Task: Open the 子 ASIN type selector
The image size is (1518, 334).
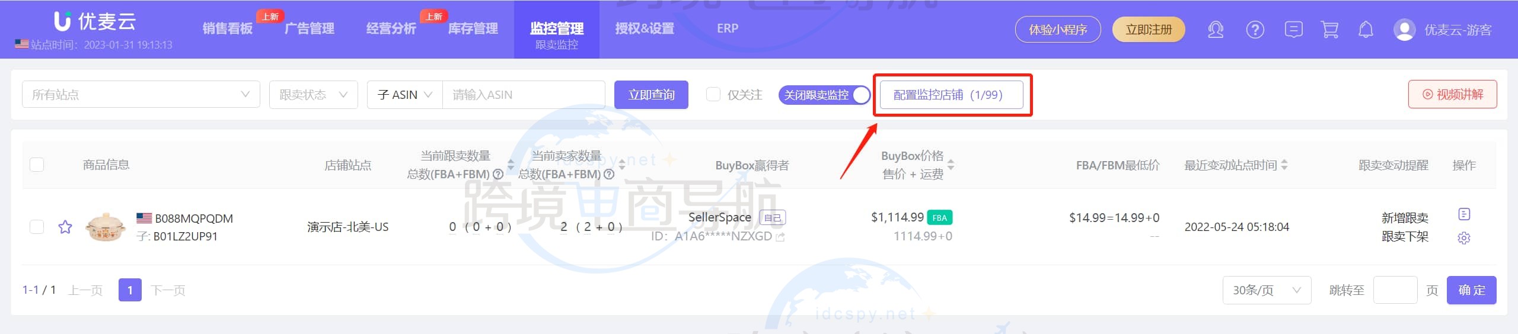Action: pyautogui.click(x=405, y=94)
